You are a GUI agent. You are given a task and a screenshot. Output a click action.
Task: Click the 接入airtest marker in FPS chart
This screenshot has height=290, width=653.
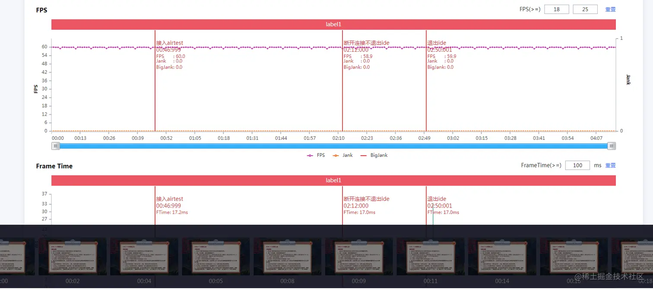[x=169, y=43]
